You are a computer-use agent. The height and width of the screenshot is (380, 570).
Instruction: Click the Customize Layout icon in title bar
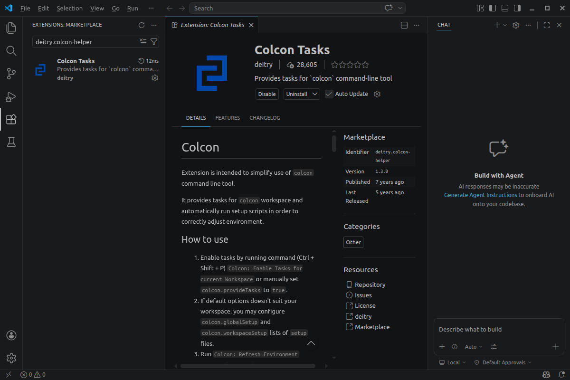click(x=480, y=8)
